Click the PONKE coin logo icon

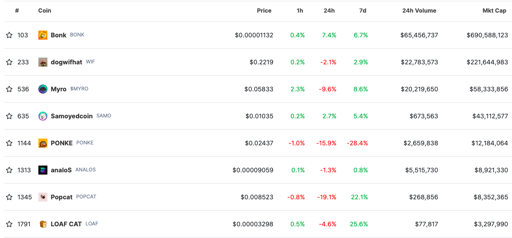[x=43, y=143]
